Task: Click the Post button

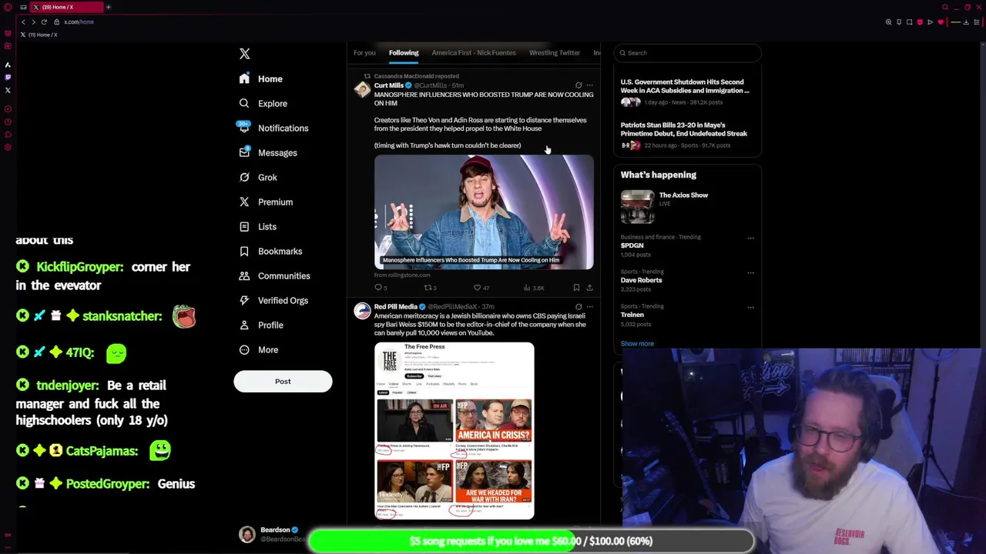Action: (283, 381)
